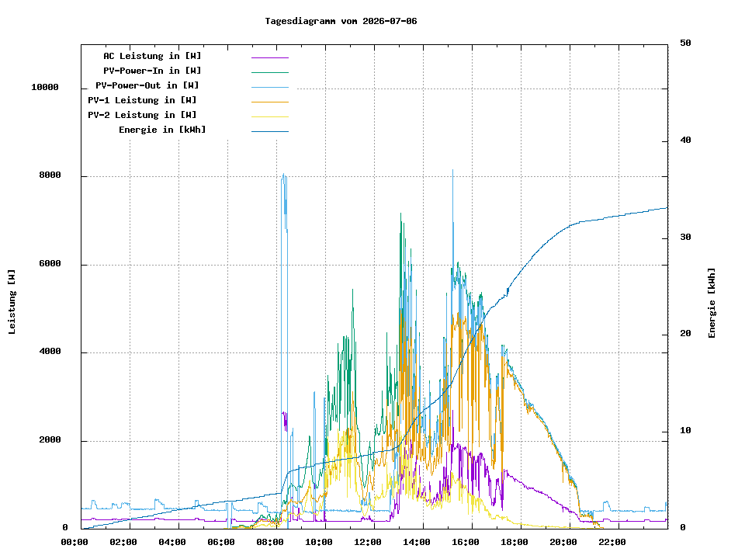This screenshot has width=745, height=559.
Task: Click the left axis value 8000
Action: click(50, 175)
